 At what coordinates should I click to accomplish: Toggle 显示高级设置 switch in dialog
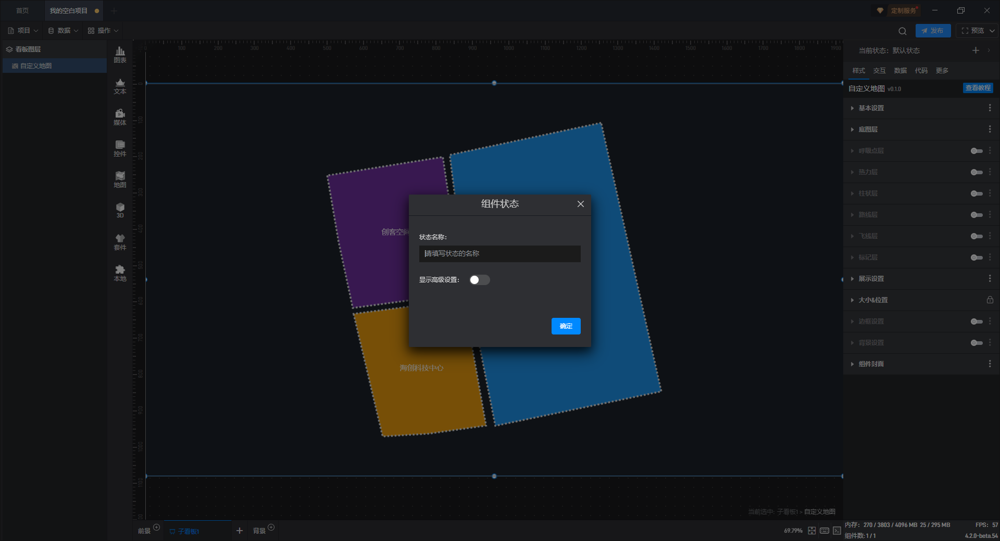479,280
